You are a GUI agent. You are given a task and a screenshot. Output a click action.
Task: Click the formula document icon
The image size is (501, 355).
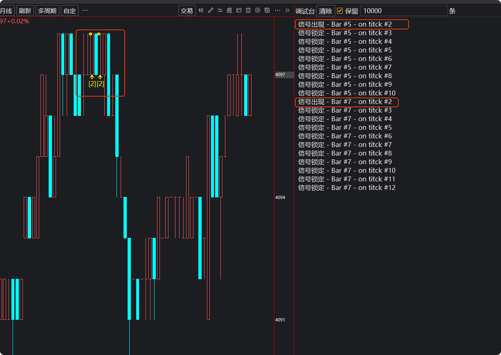click(229, 11)
